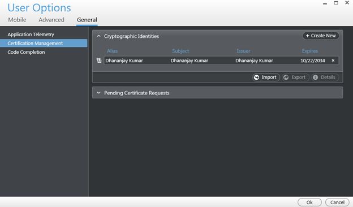
Task: Switch to the Advanced tab
Action: pos(51,20)
